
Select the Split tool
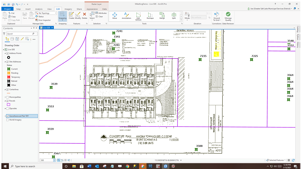pyautogui.click(x=174, y=16)
